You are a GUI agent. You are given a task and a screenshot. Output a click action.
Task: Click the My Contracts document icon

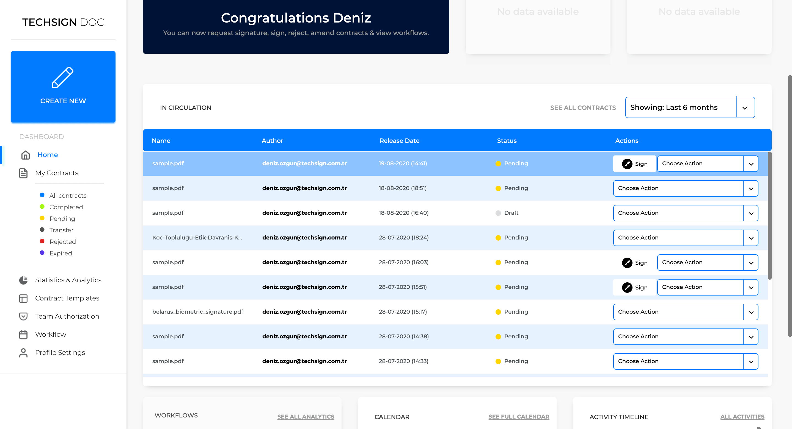pos(23,173)
